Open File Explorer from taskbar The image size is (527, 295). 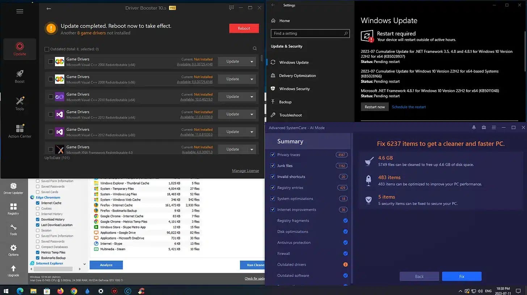[33, 291]
